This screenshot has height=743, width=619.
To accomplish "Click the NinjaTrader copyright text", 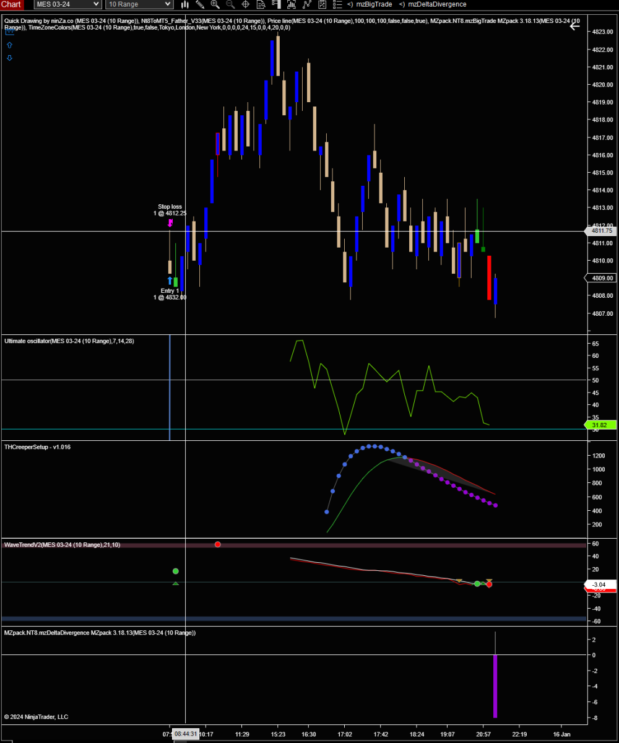I will 36,717.
